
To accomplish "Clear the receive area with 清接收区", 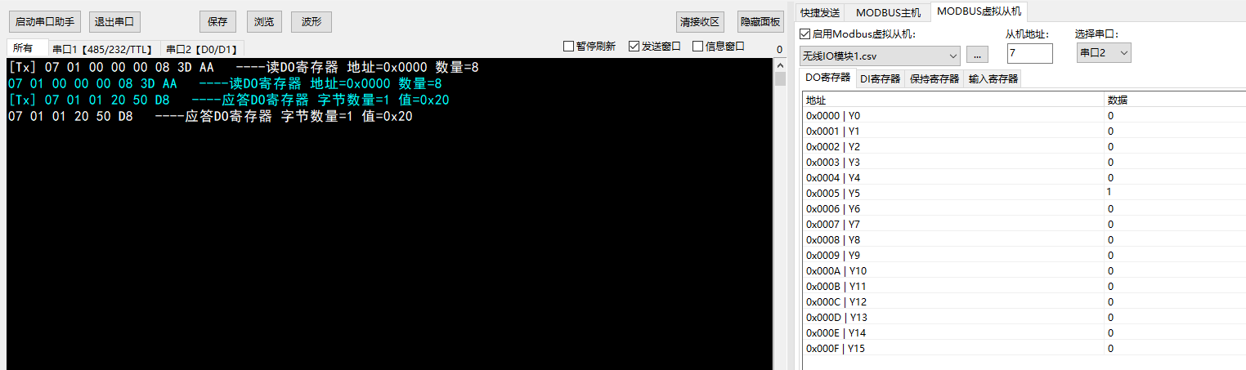I will click(x=700, y=22).
